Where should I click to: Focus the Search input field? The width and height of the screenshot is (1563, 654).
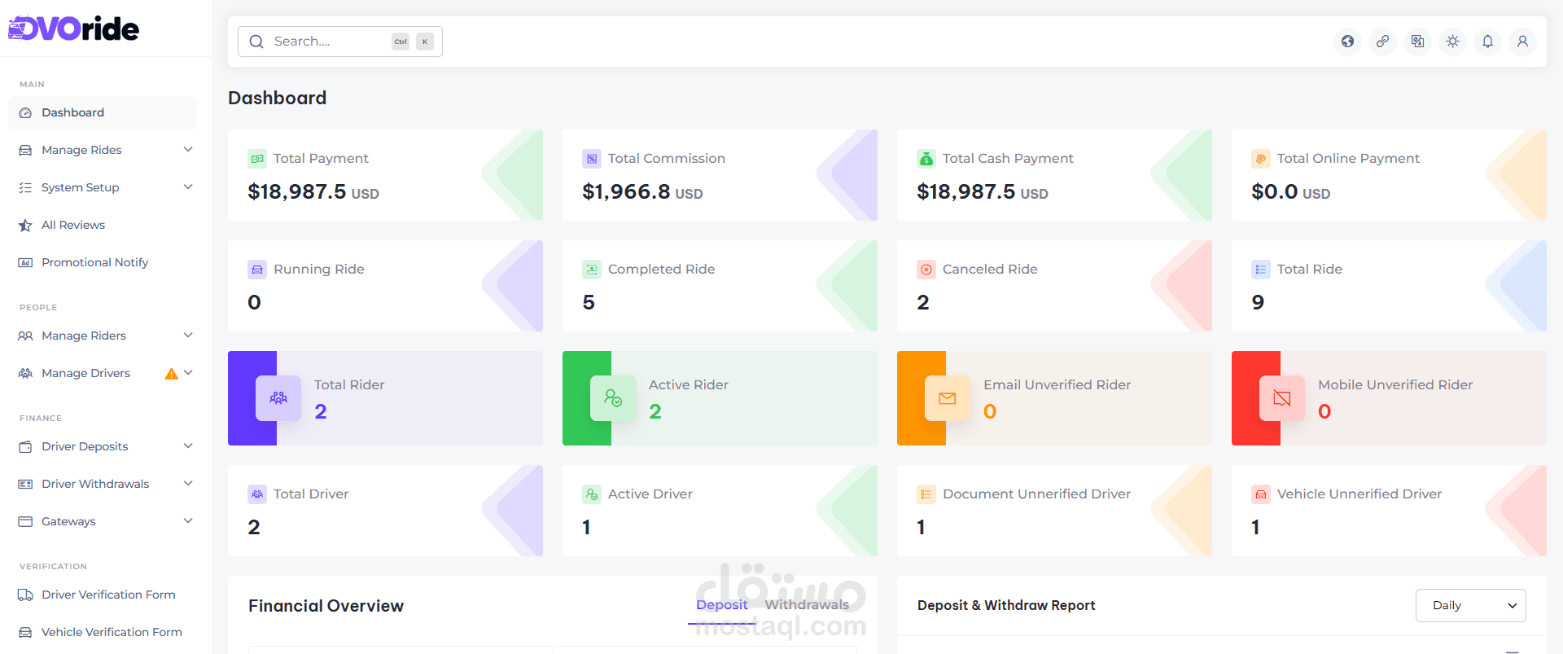340,42
